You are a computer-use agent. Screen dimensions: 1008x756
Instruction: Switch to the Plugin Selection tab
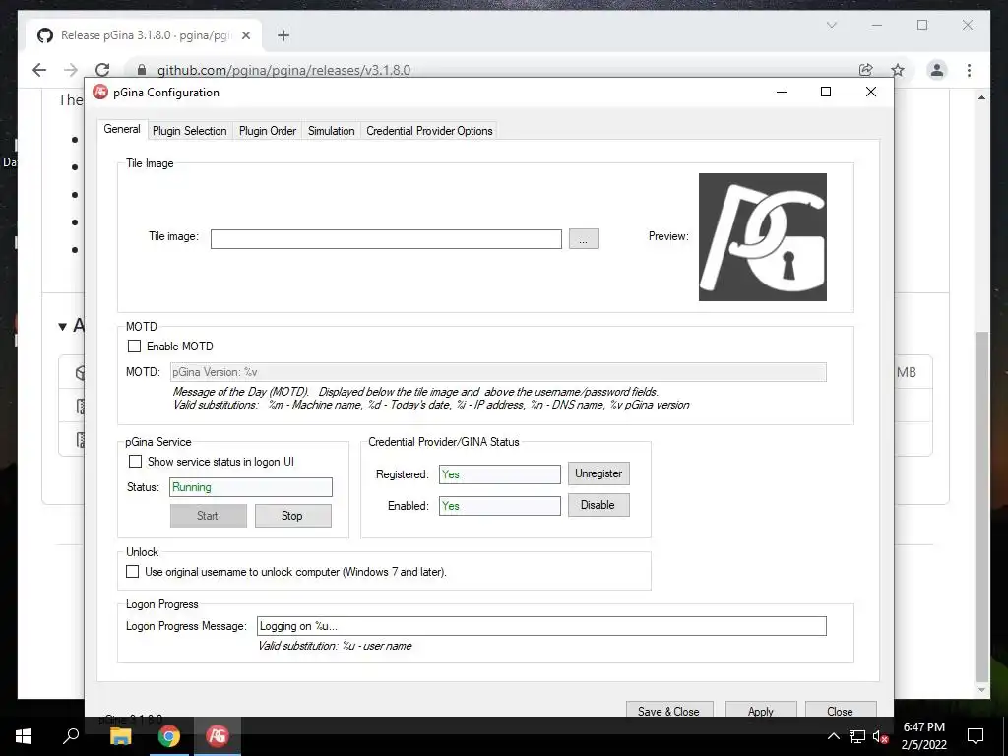(x=189, y=131)
